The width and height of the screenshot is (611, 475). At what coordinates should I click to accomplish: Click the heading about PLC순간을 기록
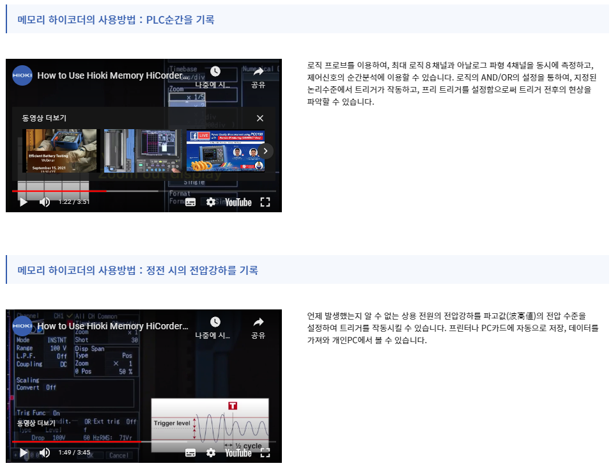coord(116,19)
